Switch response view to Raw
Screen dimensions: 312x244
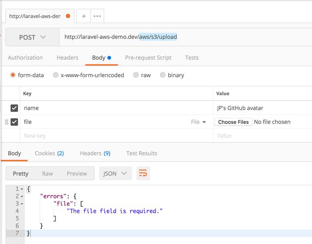pos(47,173)
